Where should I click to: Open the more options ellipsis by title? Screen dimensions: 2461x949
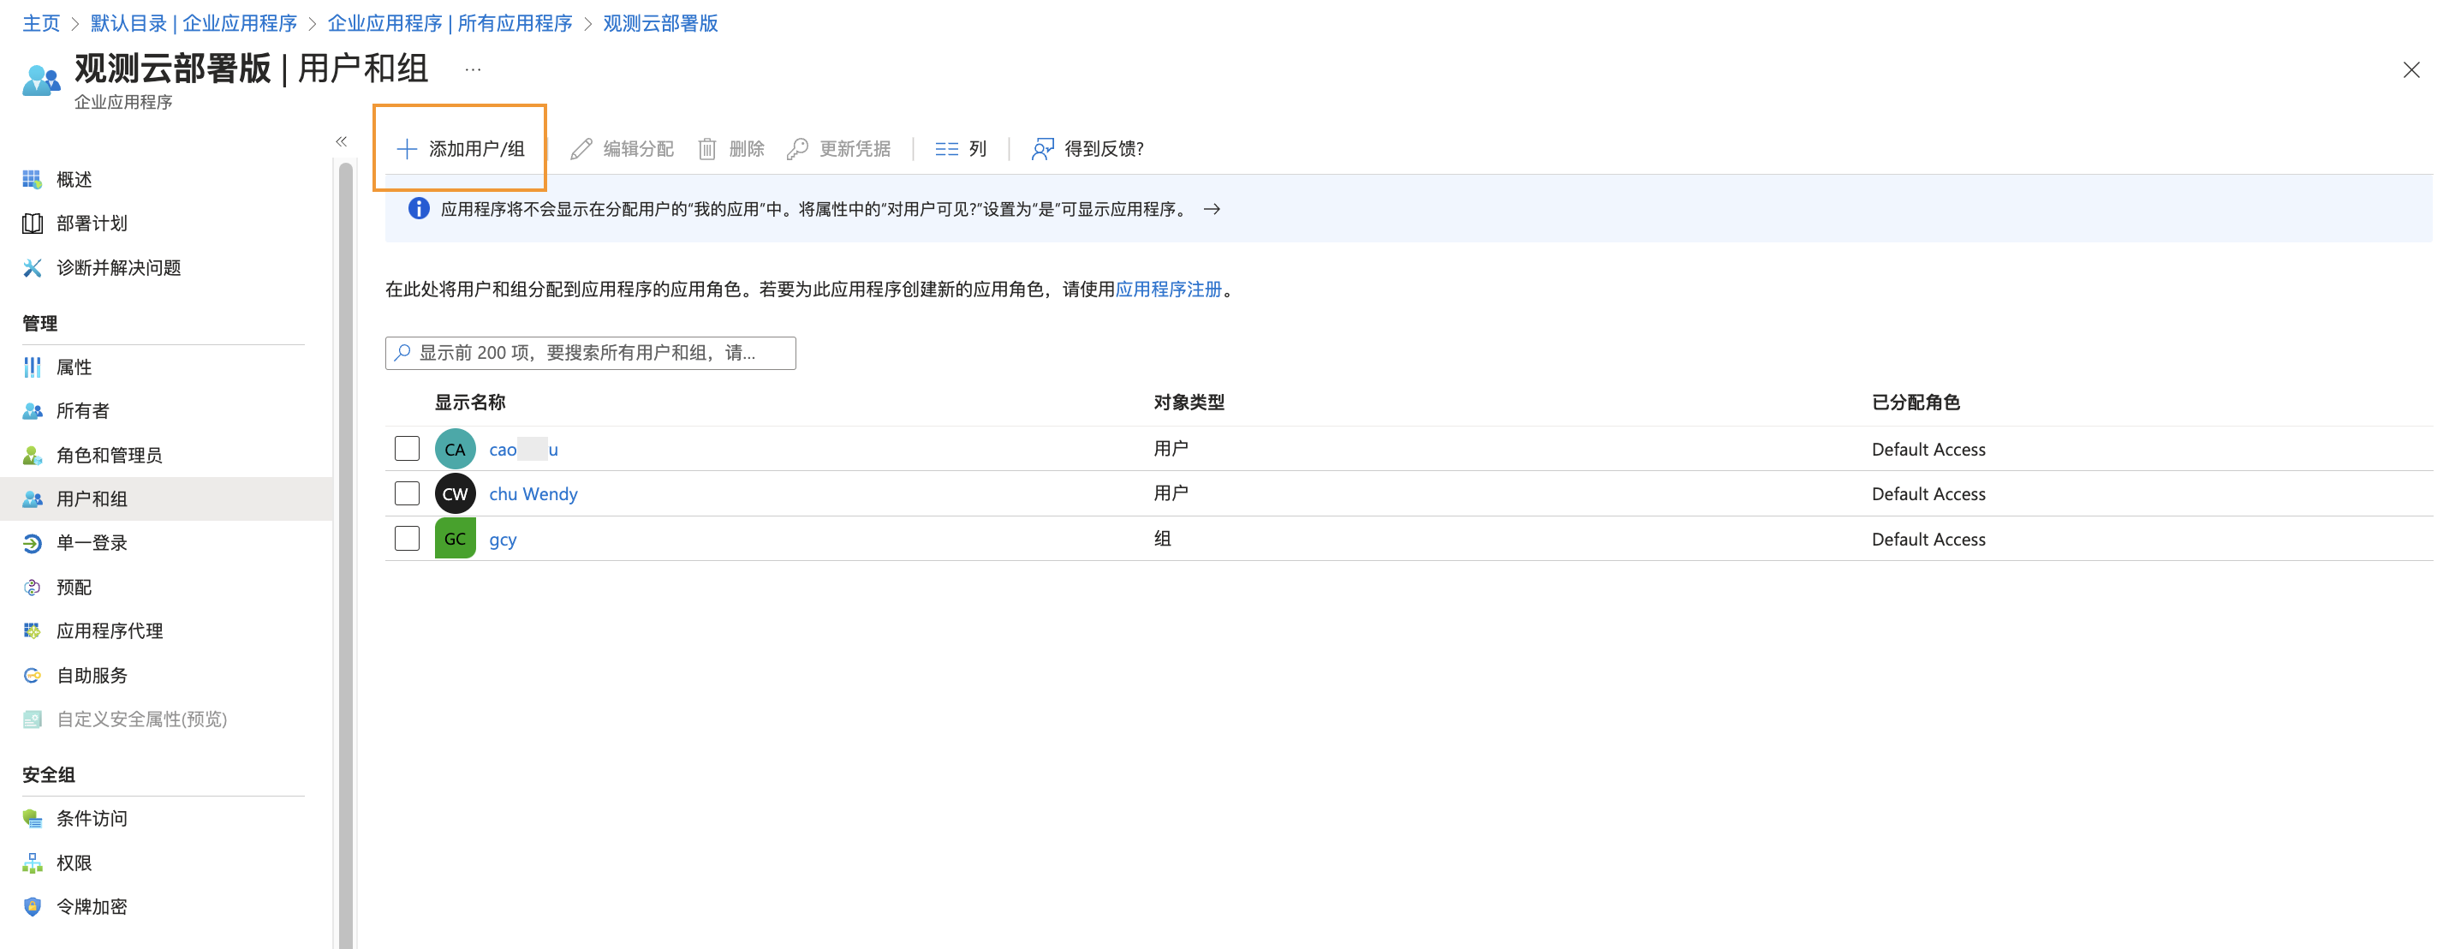473,69
